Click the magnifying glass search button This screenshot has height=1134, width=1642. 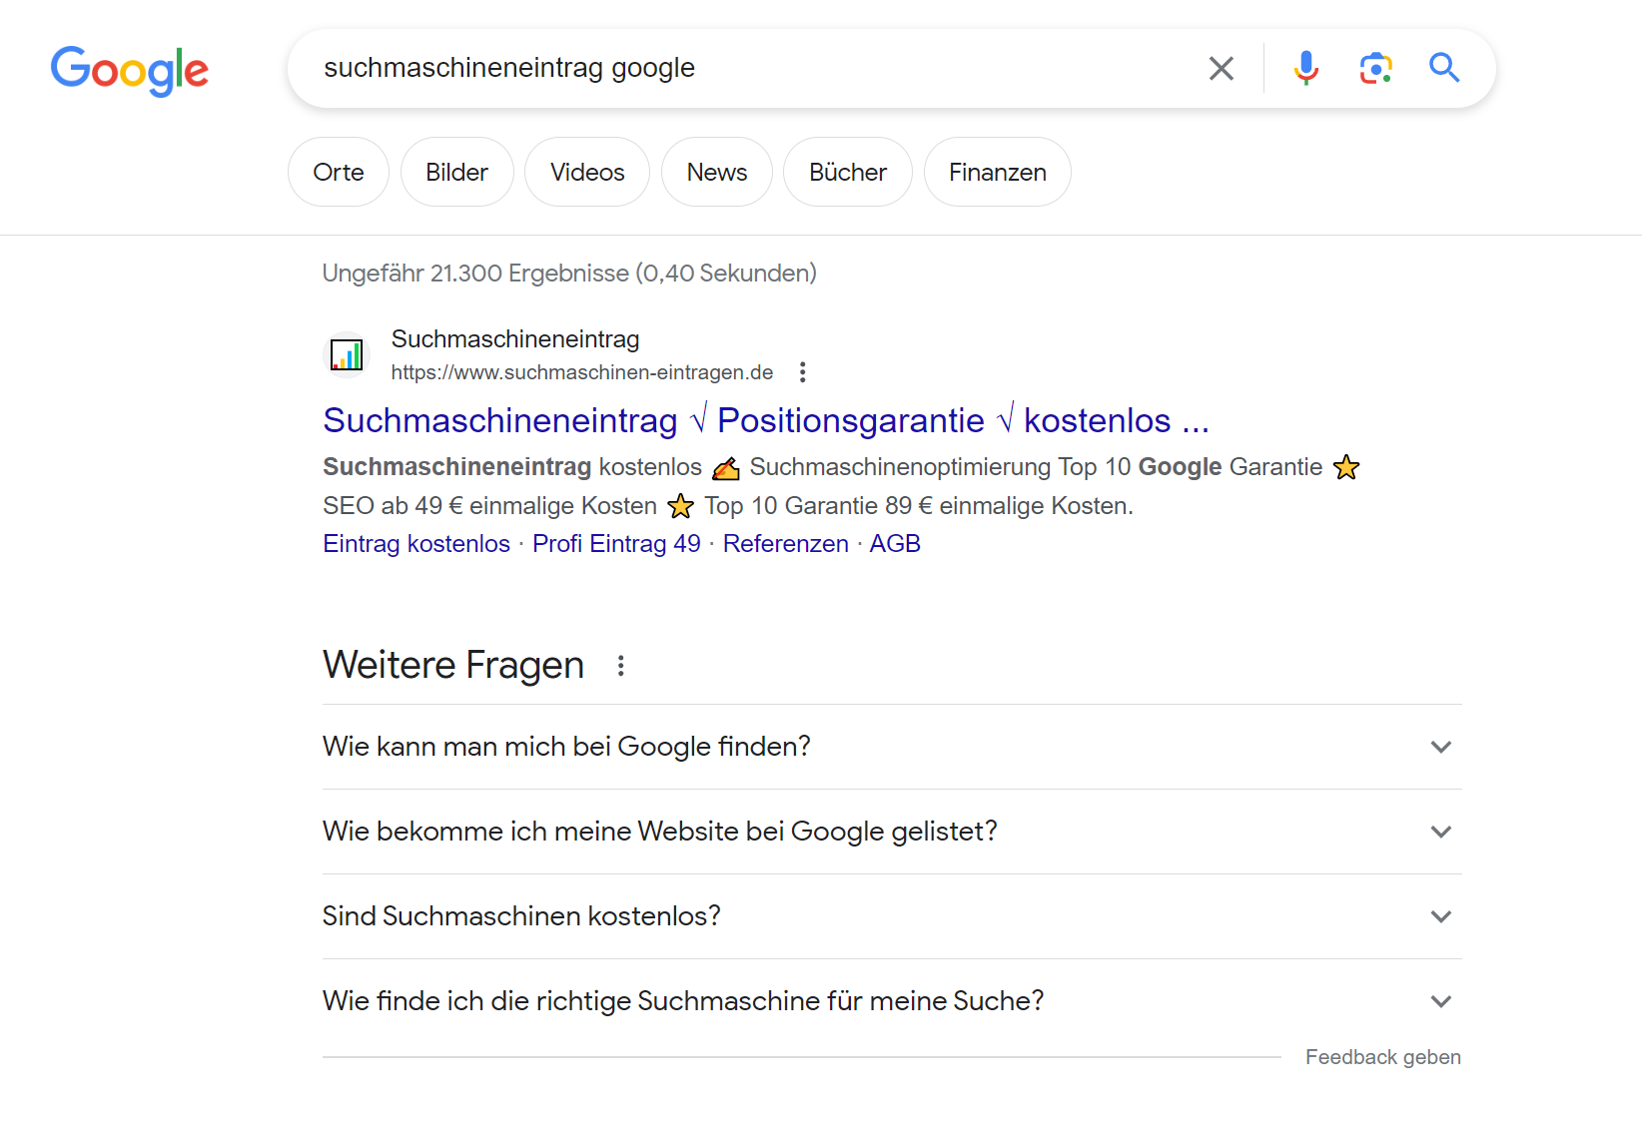(x=1444, y=68)
